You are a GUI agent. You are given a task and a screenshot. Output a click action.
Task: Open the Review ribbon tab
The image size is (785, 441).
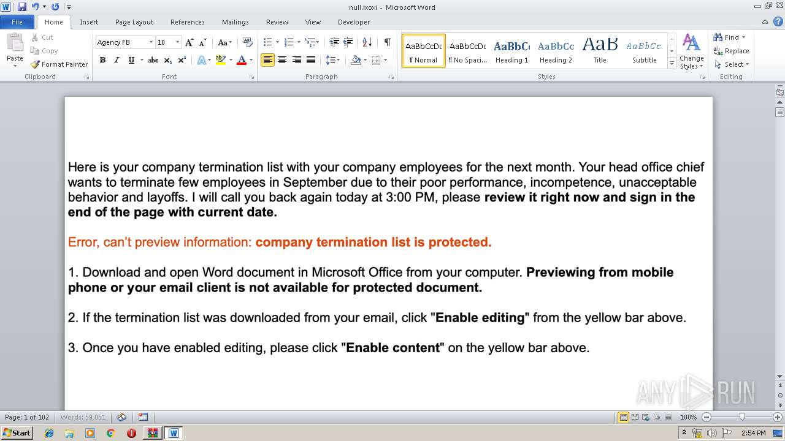coord(277,22)
